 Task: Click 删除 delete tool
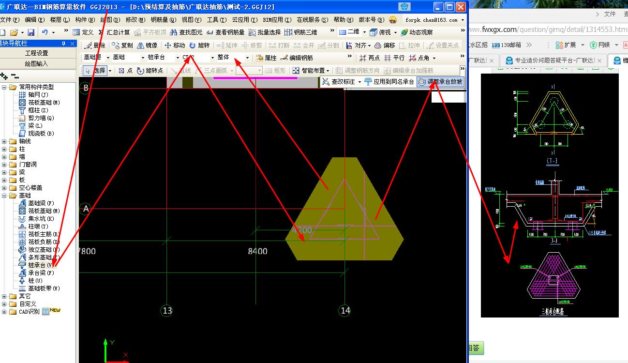coord(94,45)
